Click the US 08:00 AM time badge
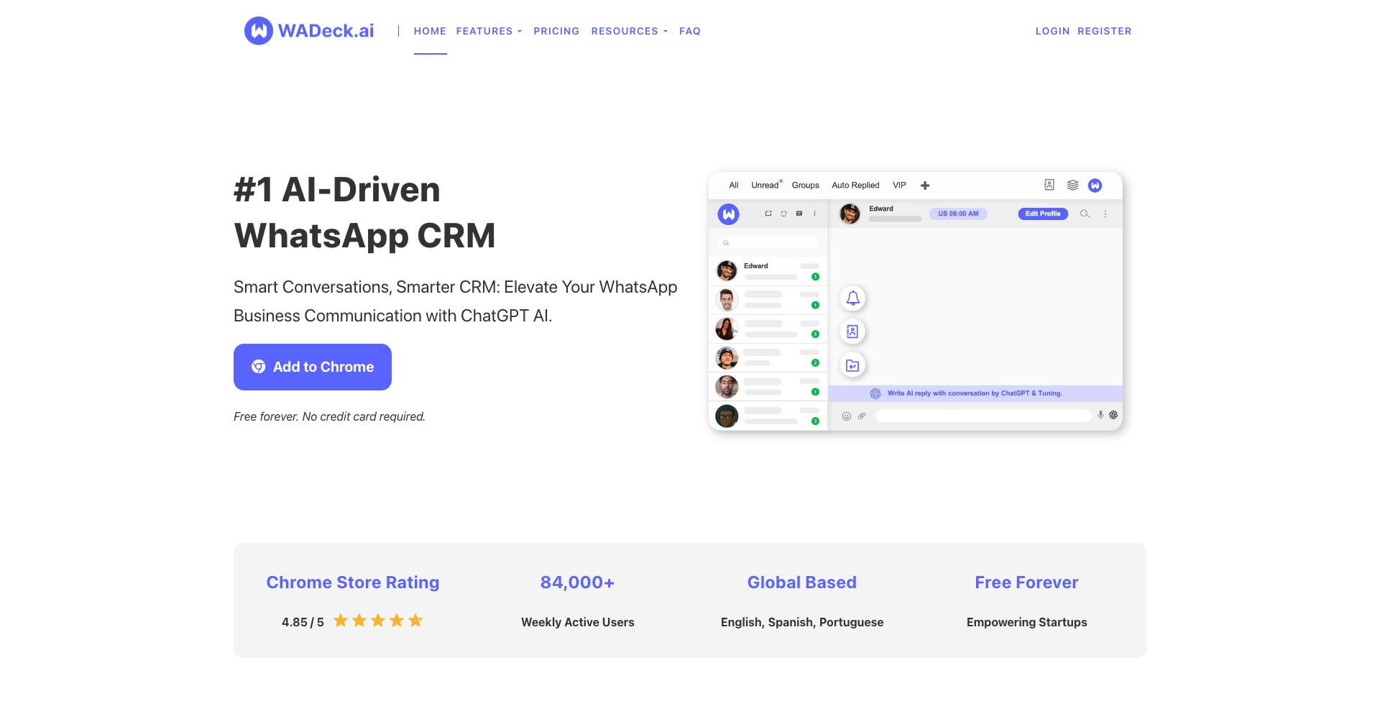Image resolution: width=1380 pixels, height=727 pixels. pyautogui.click(x=958, y=214)
